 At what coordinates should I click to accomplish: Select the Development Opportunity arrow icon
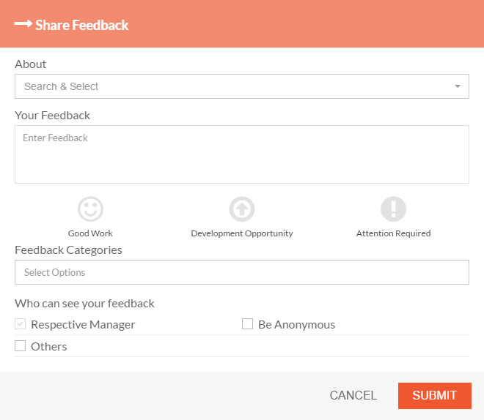(x=242, y=209)
